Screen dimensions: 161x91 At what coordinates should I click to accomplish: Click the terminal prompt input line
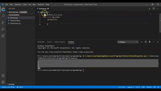click(x=83, y=70)
